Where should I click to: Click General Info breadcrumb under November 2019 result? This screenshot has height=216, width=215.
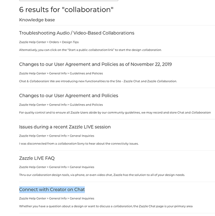(58, 73)
